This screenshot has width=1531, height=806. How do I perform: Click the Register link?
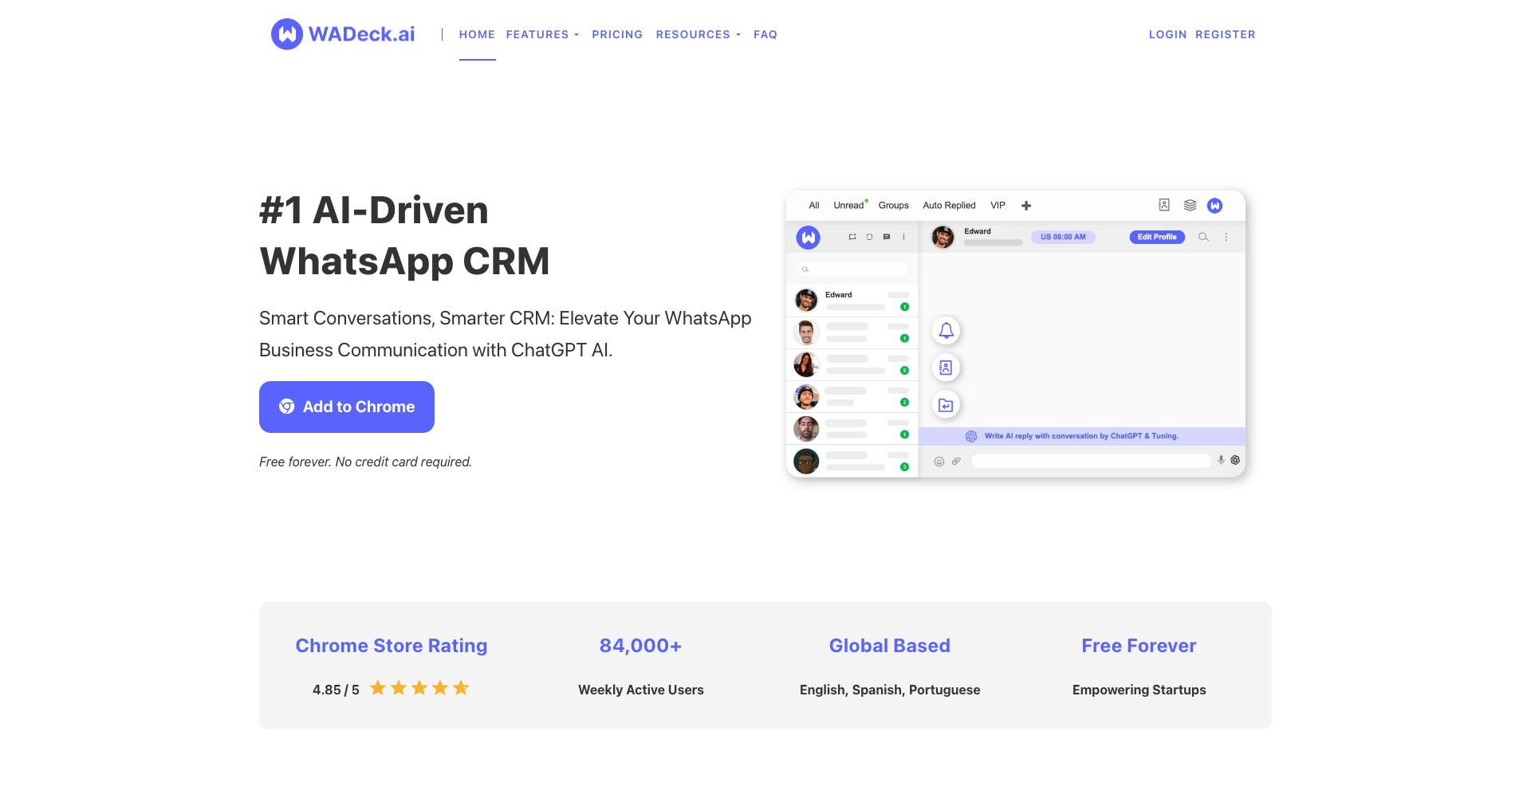(1226, 34)
